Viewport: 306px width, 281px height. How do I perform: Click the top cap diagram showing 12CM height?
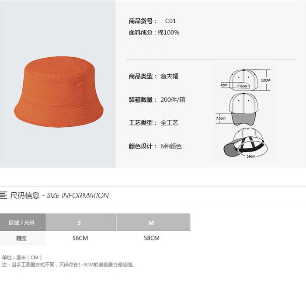click(x=246, y=80)
